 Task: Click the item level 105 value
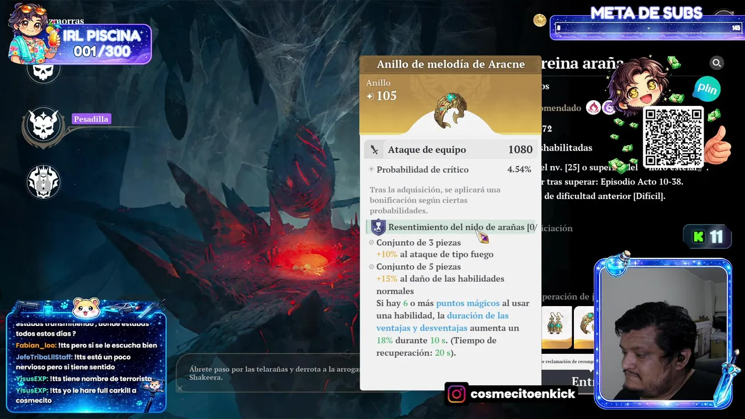(386, 96)
